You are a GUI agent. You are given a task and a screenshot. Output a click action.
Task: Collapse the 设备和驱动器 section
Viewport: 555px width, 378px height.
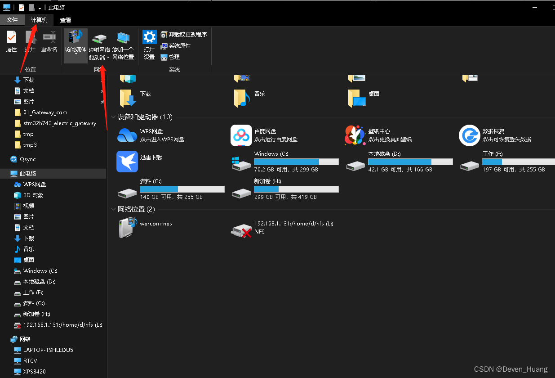coord(113,117)
